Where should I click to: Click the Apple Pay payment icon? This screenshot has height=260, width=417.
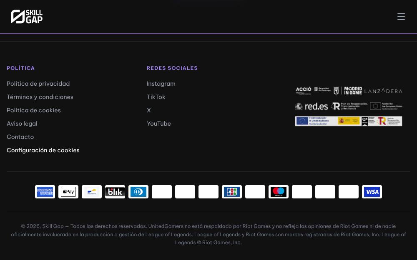pos(68,191)
